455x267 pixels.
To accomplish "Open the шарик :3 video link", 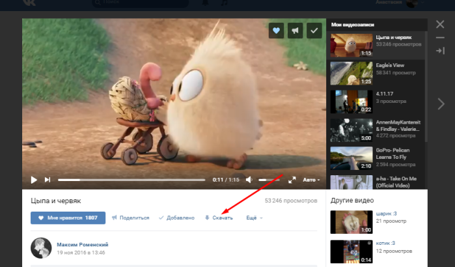I will 386,214.
